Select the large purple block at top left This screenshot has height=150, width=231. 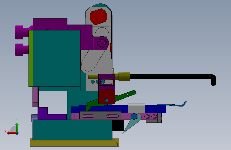50,24
